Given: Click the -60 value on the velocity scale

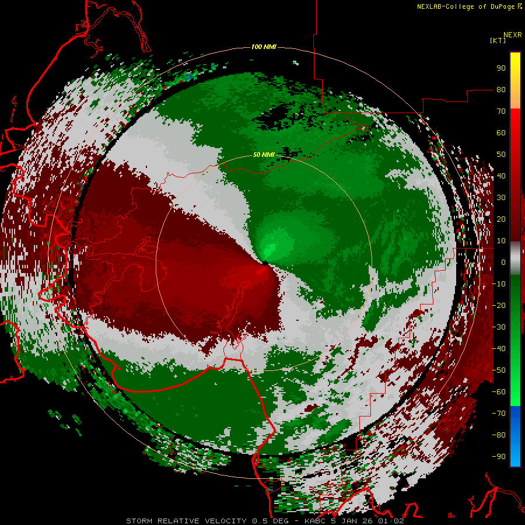Looking at the screenshot, I should coord(499,392).
